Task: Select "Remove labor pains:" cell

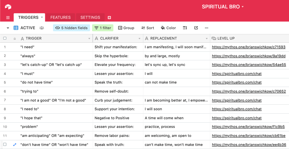Action: (118, 135)
